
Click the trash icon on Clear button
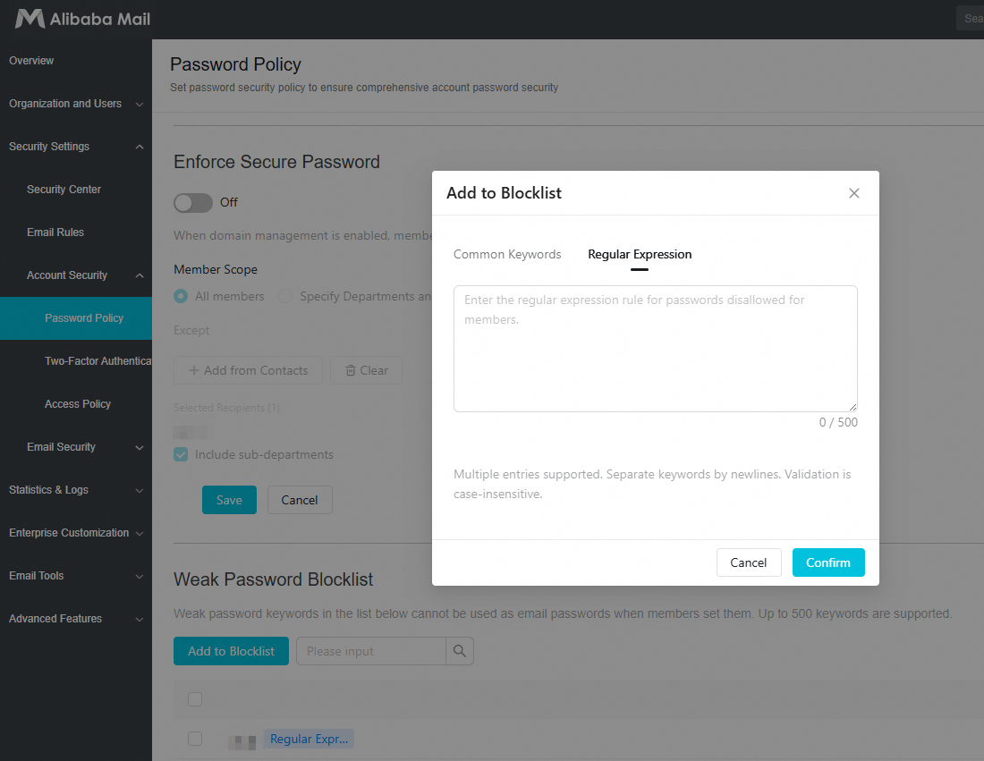(351, 371)
